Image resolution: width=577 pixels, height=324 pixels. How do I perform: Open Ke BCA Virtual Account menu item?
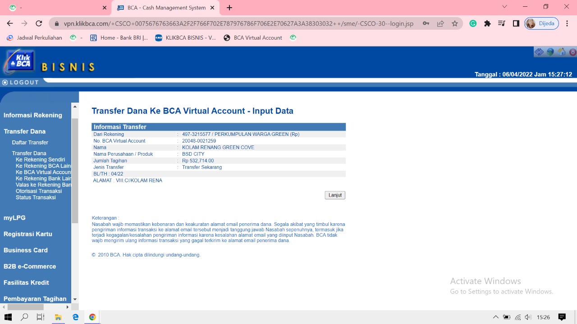pos(43,172)
